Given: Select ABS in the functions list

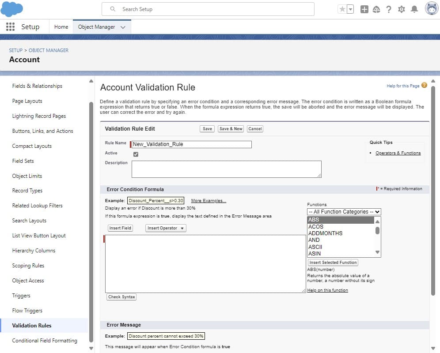Looking at the screenshot, I should (x=341, y=220).
